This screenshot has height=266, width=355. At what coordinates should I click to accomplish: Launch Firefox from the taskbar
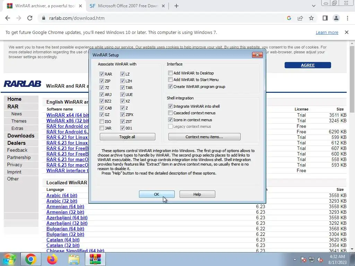[x=52, y=259]
